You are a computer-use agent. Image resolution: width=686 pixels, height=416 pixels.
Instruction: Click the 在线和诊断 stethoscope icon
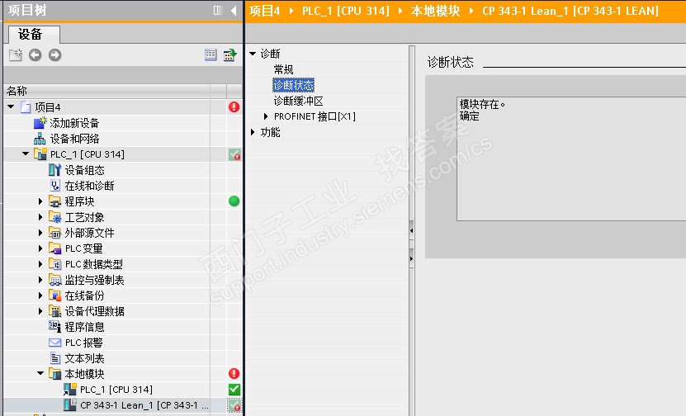tap(55, 186)
